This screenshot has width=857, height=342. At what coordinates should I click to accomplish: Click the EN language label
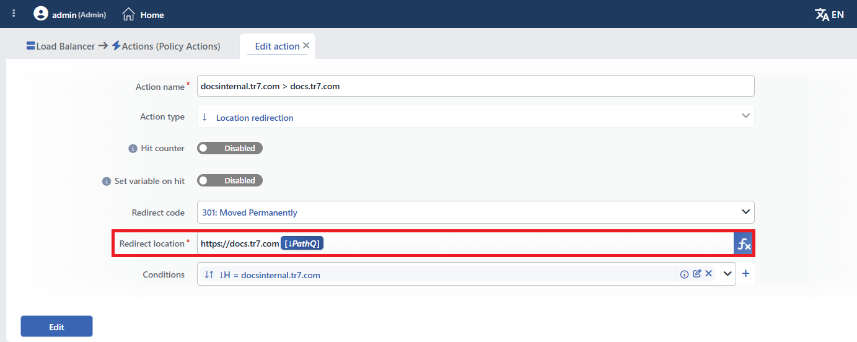coord(838,14)
